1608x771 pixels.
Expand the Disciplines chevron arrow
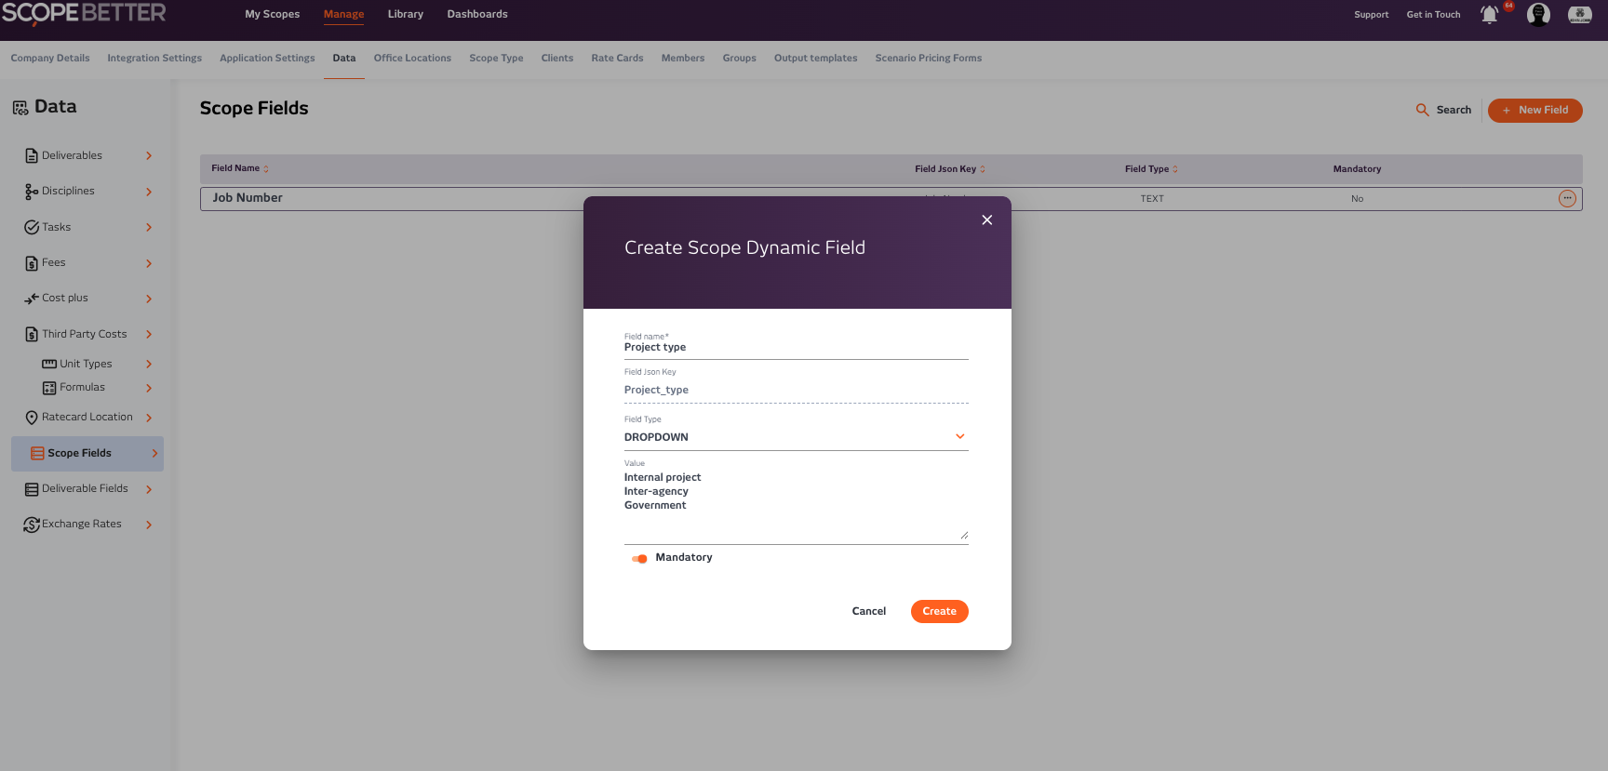pyautogui.click(x=149, y=192)
